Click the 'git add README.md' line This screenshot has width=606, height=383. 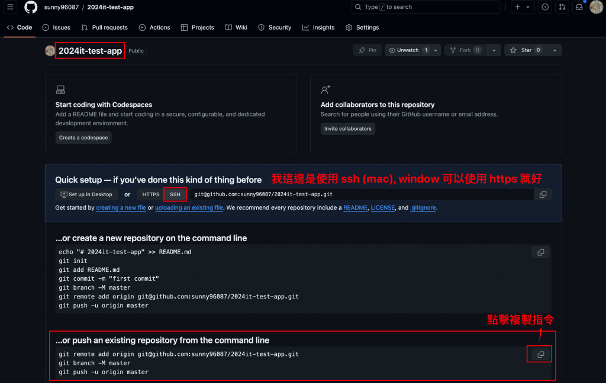[x=89, y=270]
